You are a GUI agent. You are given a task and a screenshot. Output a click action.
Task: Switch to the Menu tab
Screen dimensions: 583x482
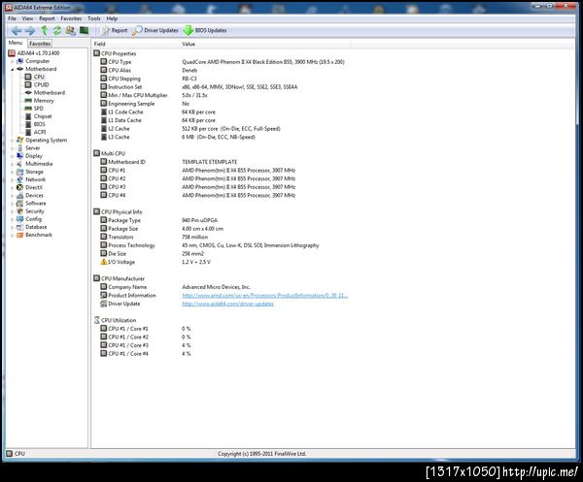[16, 43]
